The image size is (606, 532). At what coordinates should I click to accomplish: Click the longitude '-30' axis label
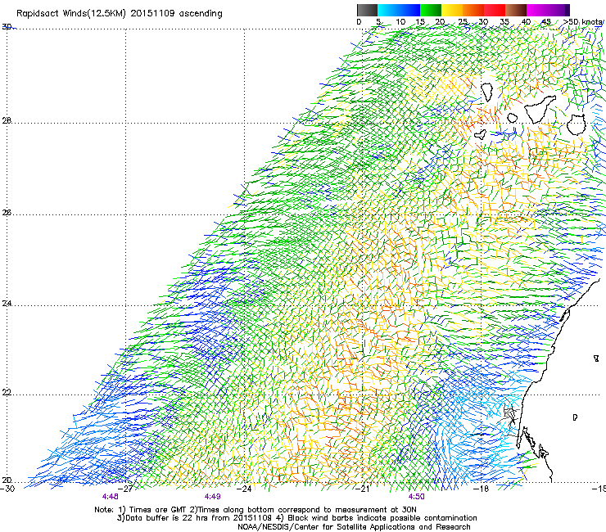point(7,489)
